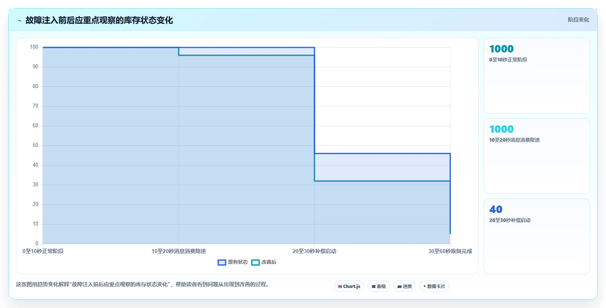Click the 数据卡片 tag pill

coord(434,286)
